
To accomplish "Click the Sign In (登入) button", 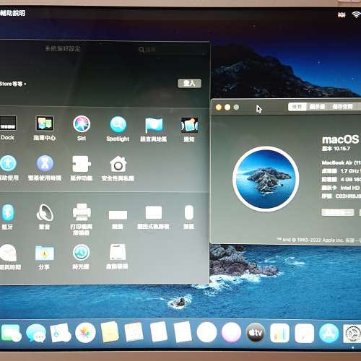I will click(189, 83).
